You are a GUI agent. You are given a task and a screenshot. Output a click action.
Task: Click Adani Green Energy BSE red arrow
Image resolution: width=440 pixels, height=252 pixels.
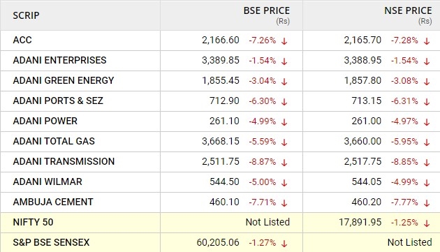point(284,82)
